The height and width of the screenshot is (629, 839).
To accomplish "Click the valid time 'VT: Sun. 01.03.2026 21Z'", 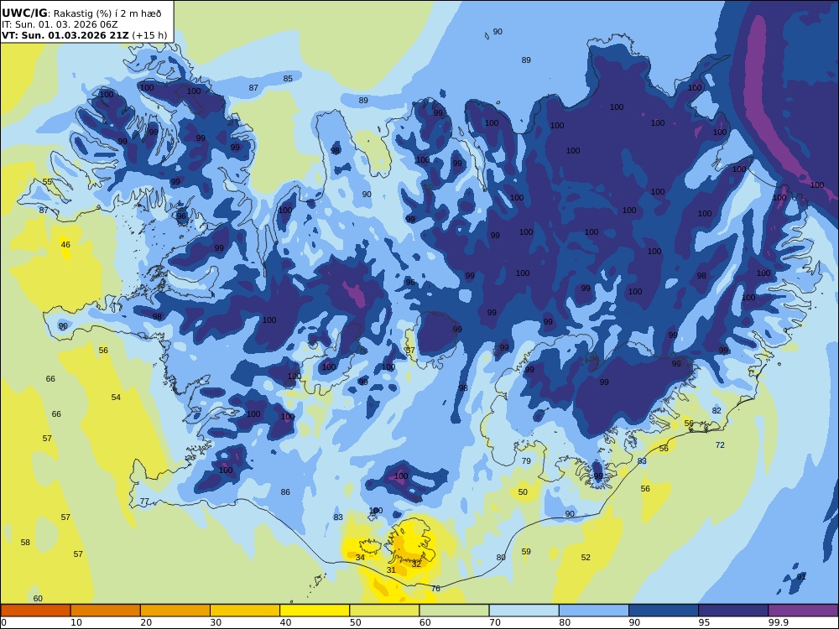I will (65, 35).
